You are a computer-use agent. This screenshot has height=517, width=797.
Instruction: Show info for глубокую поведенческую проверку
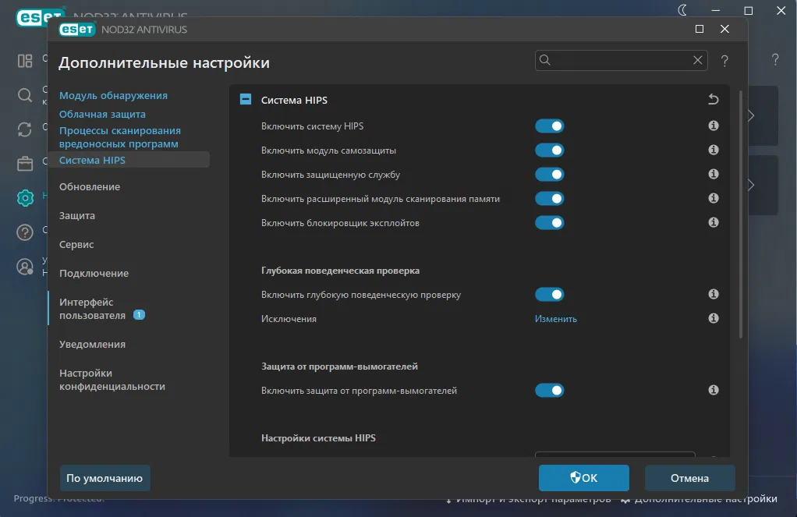pos(713,294)
